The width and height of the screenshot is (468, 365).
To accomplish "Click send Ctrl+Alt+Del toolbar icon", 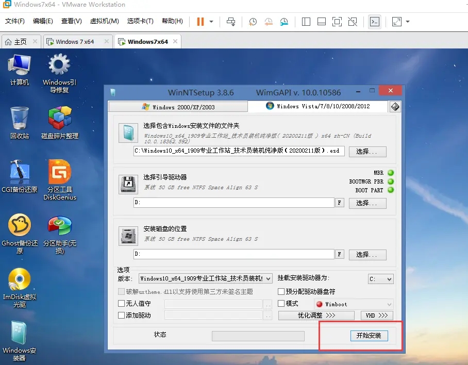I will coord(231,22).
